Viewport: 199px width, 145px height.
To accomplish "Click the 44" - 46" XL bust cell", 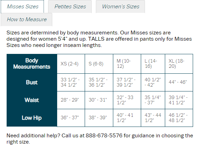I will click(179, 82).
